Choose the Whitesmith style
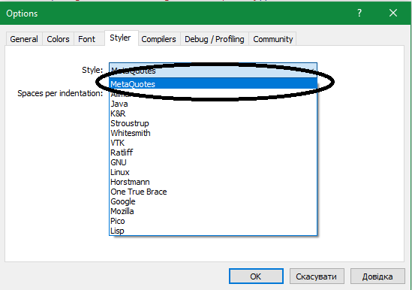The height and width of the screenshot is (290, 412). coord(213,133)
